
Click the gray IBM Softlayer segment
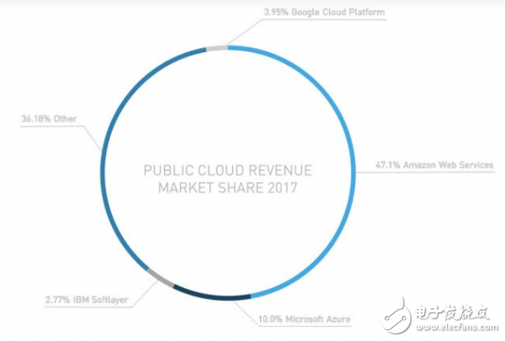point(157,280)
